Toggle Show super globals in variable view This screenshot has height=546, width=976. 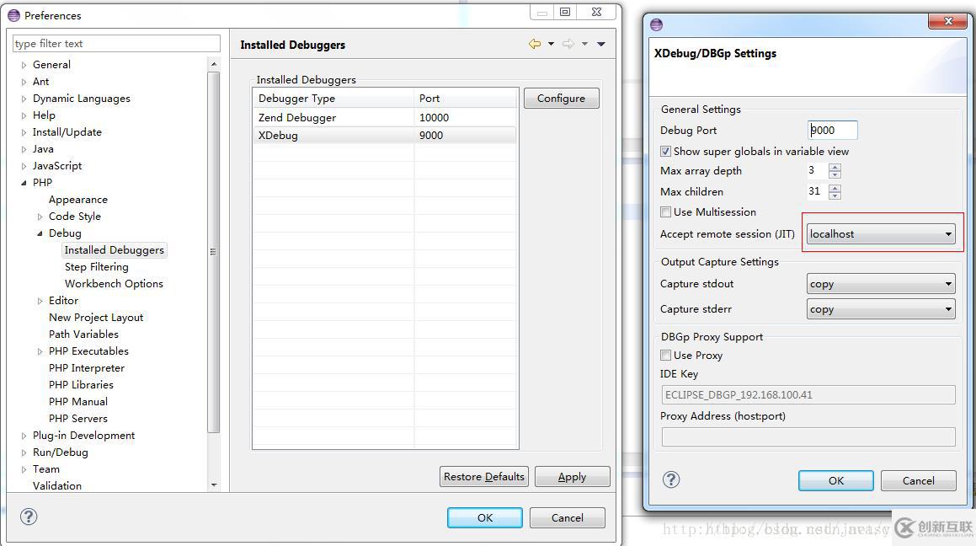click(665, 152)
